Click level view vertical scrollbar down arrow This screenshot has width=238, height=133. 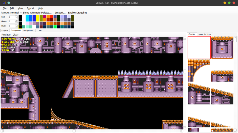pyautogui.click(x=185, y=128)
